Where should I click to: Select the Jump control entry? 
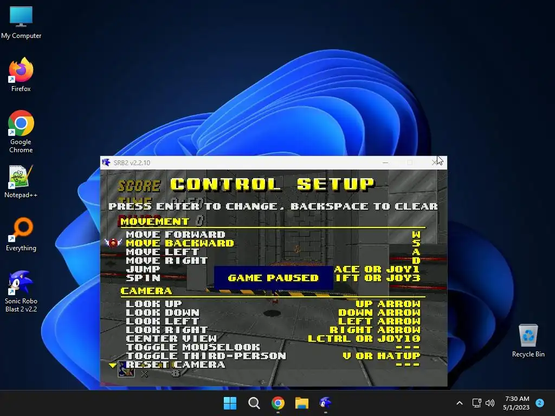click(143, 269)
